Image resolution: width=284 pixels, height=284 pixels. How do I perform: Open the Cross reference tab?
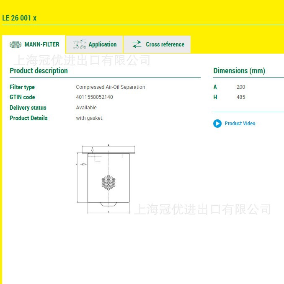point(157,44)
